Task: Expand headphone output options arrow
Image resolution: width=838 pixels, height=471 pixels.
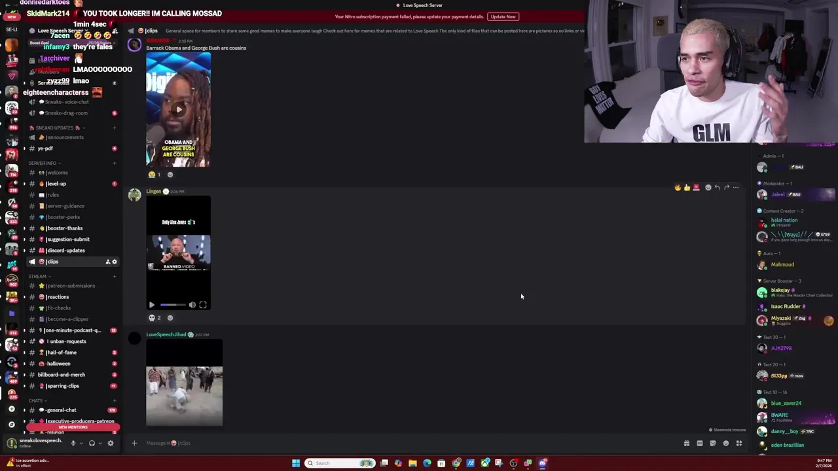Action: coord(100,443)
